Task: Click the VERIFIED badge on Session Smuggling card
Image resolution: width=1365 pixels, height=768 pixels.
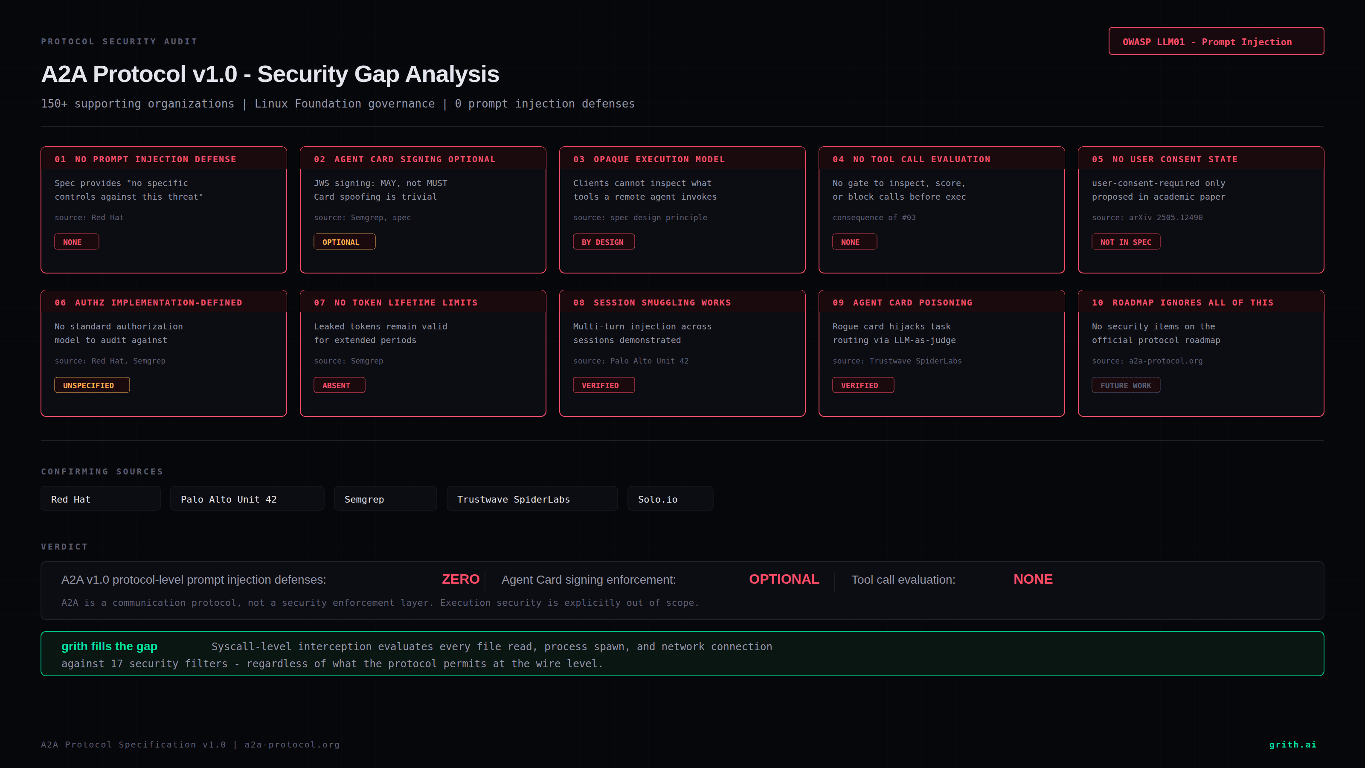Action: point(604,385)
